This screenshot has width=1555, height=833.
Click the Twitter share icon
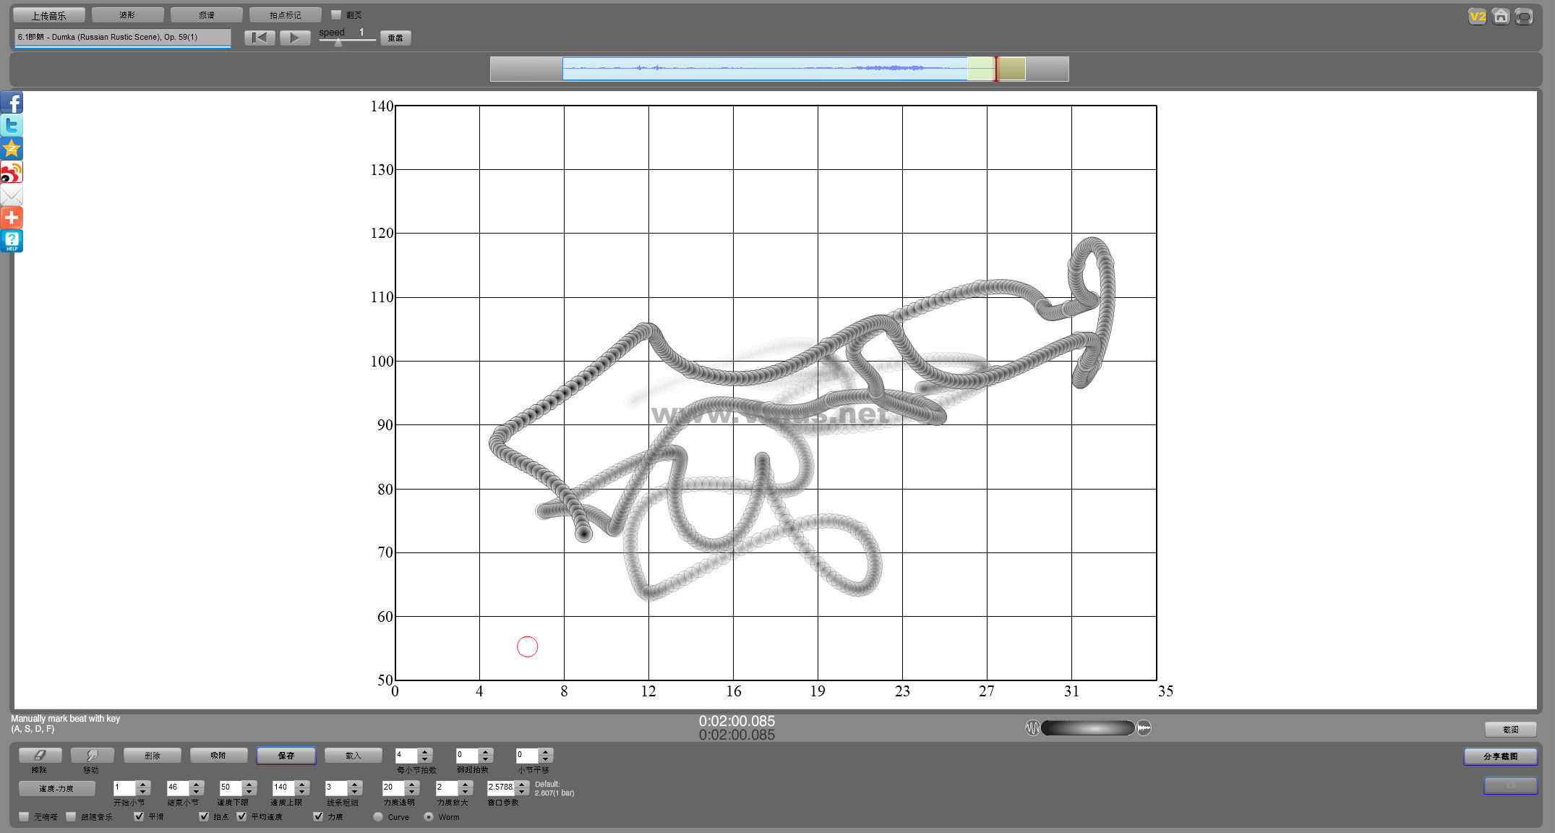pos(12,126)
